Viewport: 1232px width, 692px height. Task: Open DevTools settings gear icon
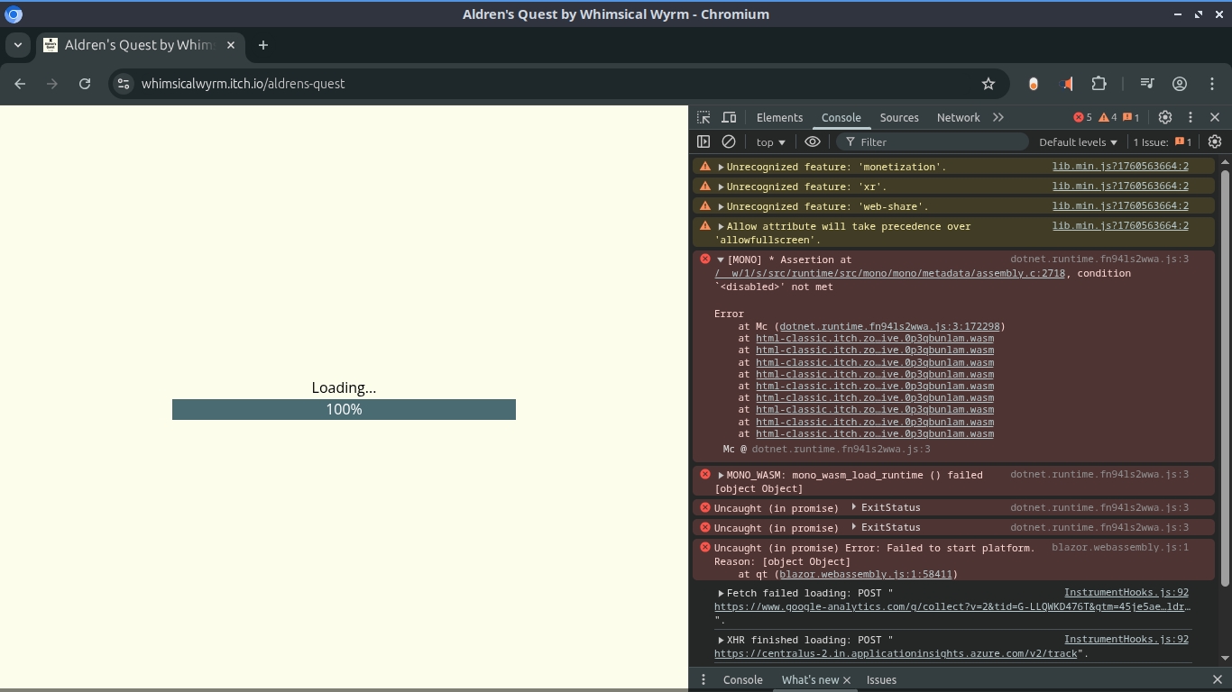[x=1165, y=117]
